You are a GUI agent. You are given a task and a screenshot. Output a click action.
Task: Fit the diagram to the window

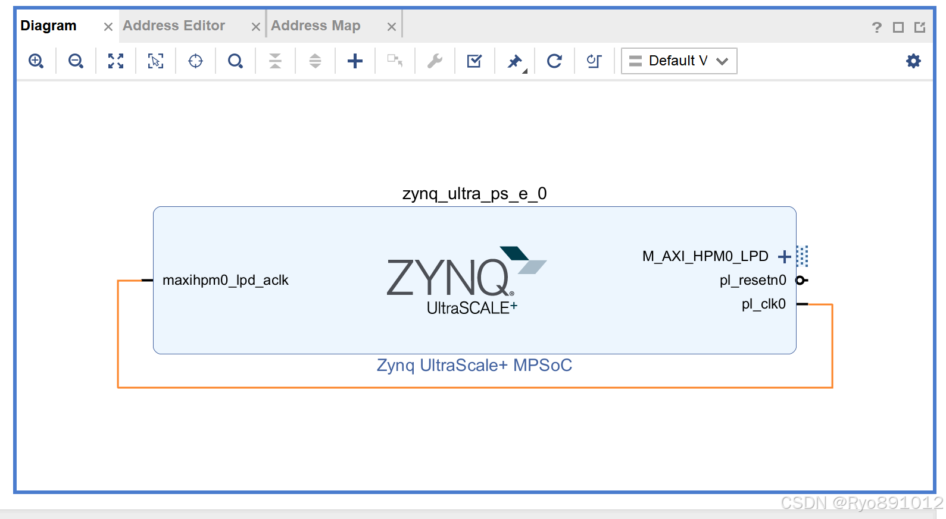click(x=115, y=61)
